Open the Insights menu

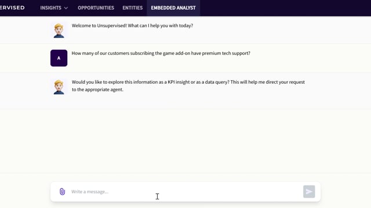pyautogui.click(x=54, y=8)
